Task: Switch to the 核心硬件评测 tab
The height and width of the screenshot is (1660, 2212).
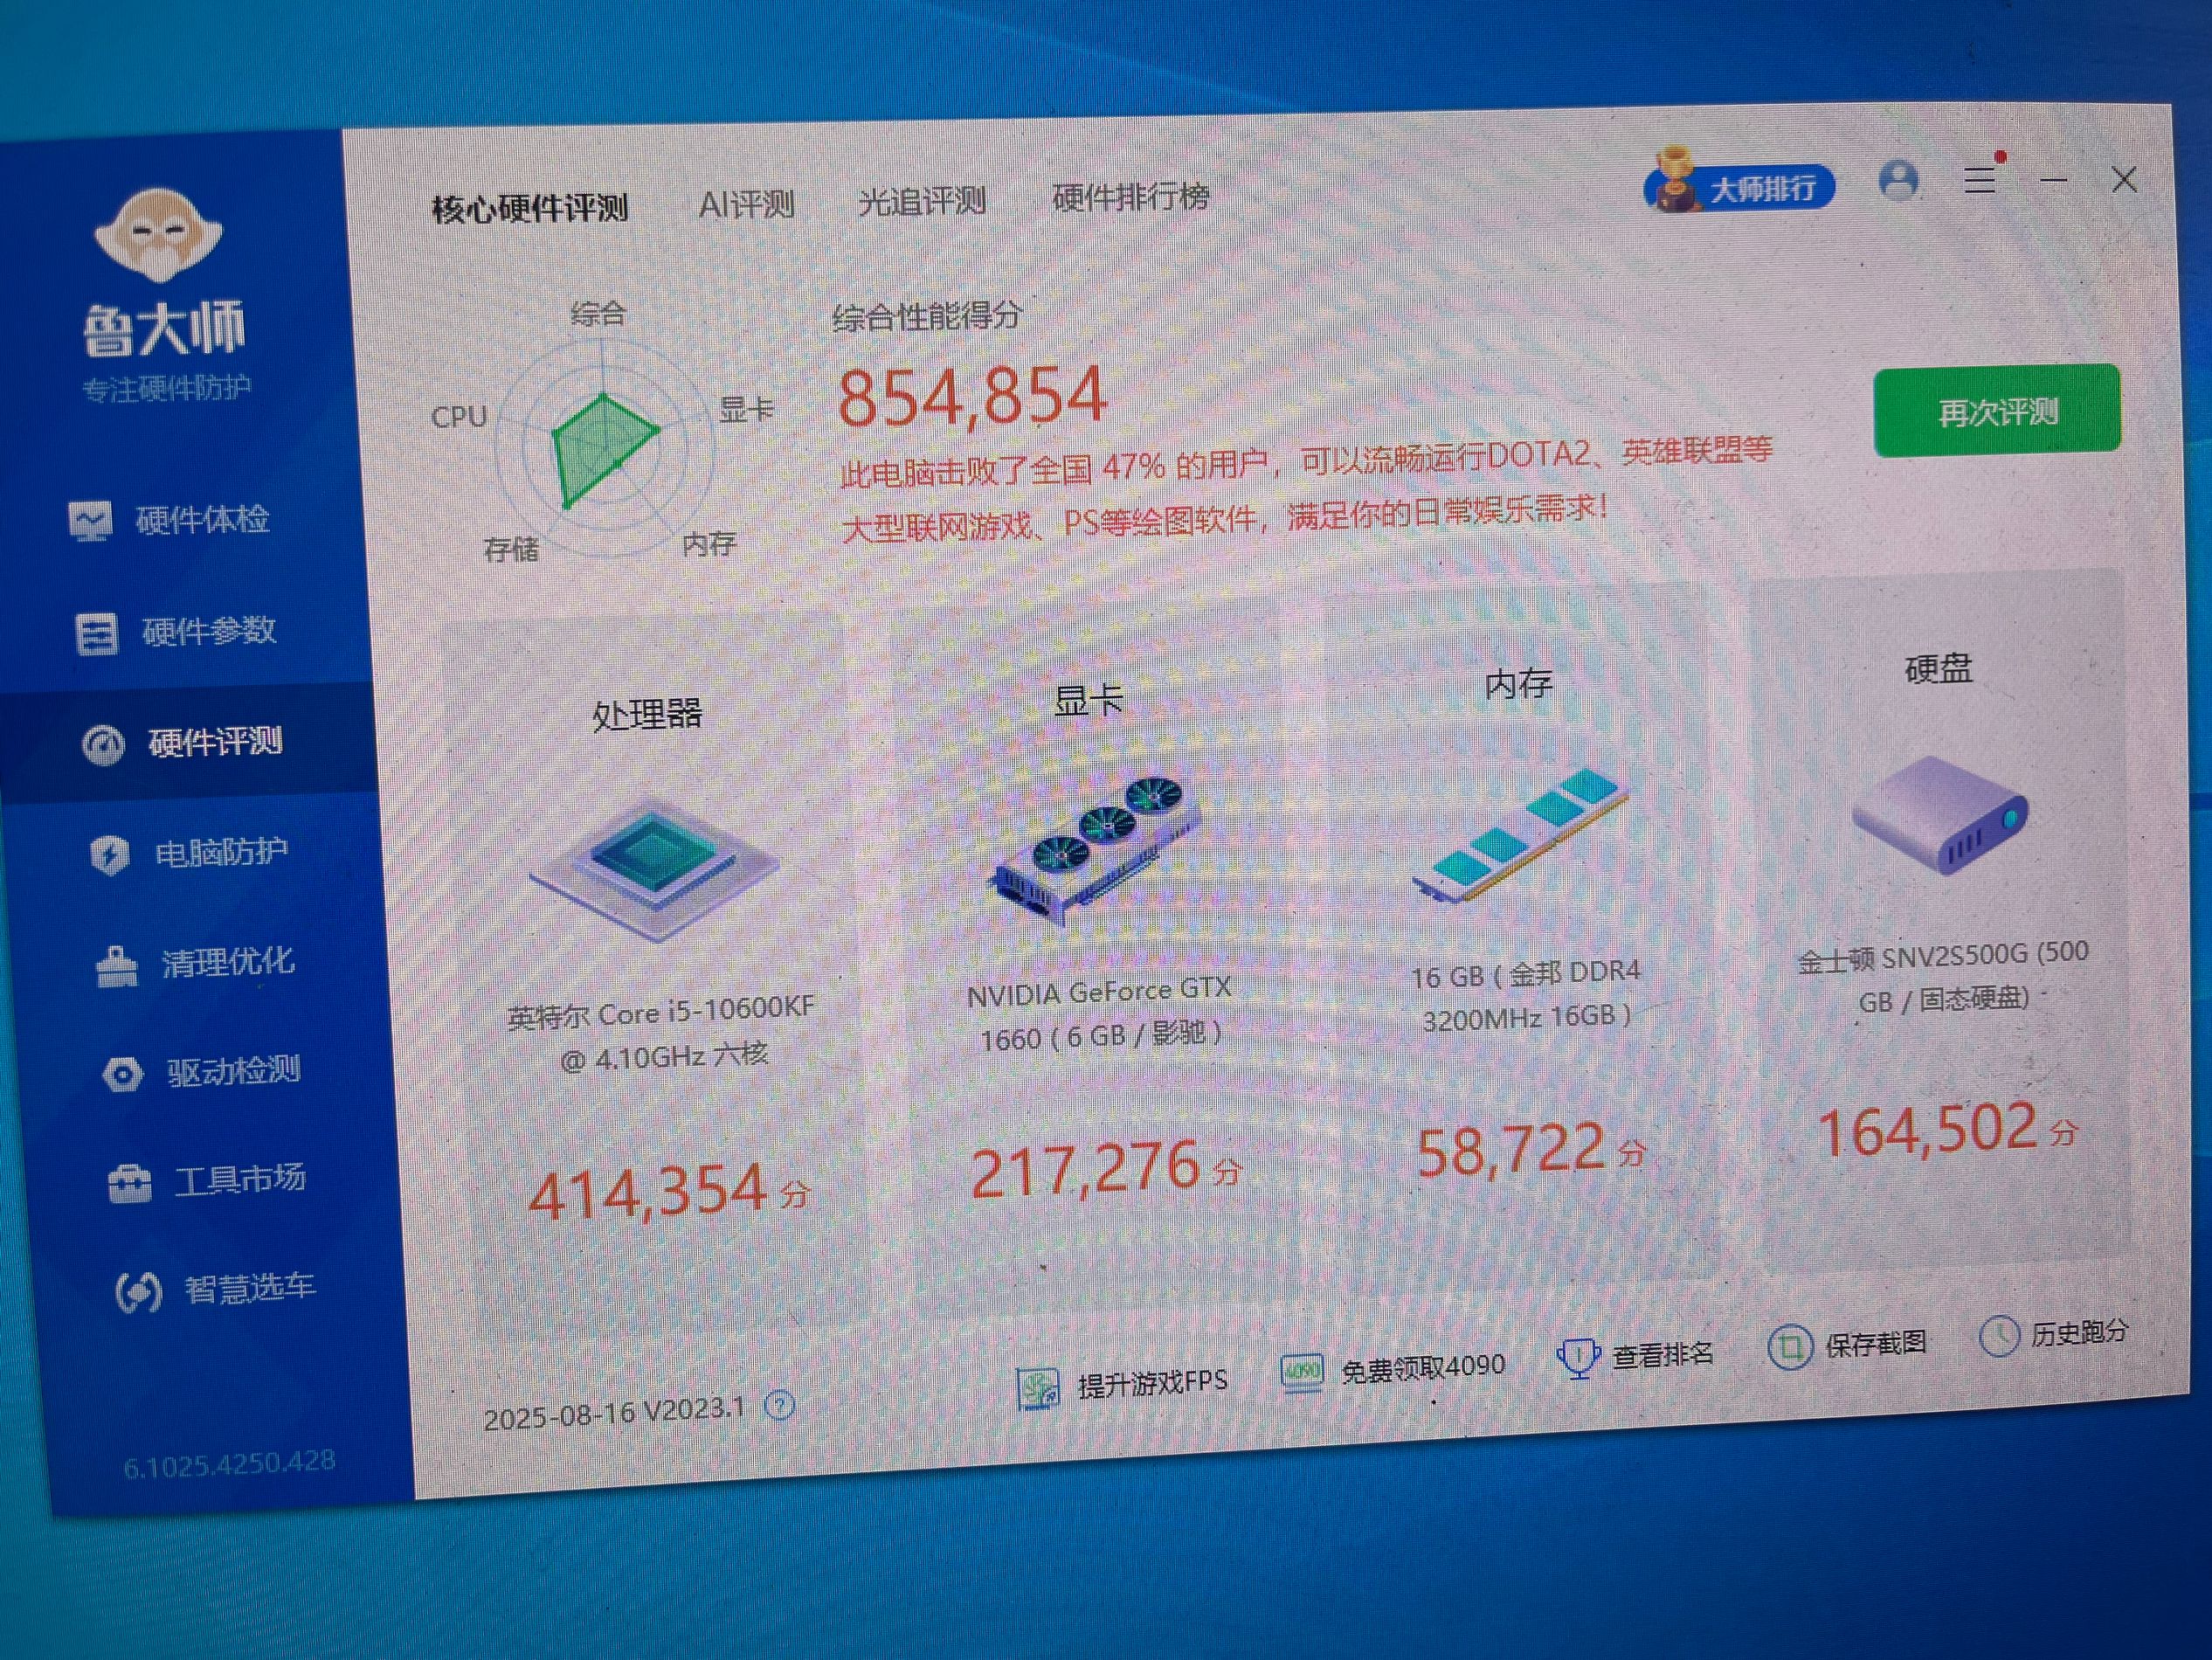Action: tap(530, 208)
